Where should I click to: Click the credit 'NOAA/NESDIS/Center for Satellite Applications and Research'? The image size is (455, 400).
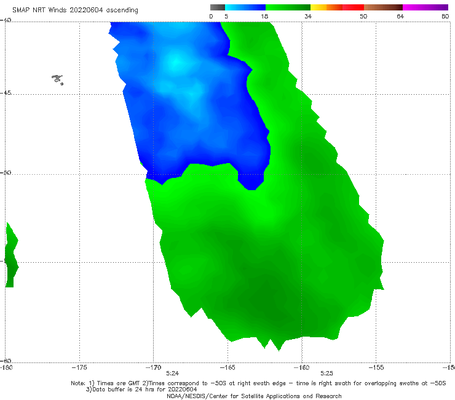click(x=254, y=396)
